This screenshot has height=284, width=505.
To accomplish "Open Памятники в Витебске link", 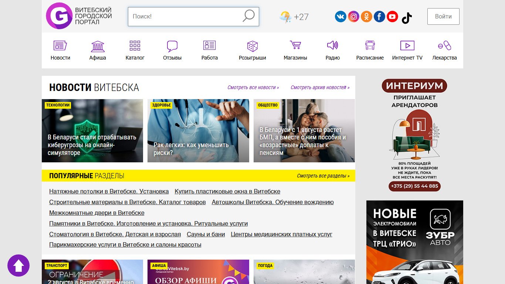I will (x=149, y=224).
